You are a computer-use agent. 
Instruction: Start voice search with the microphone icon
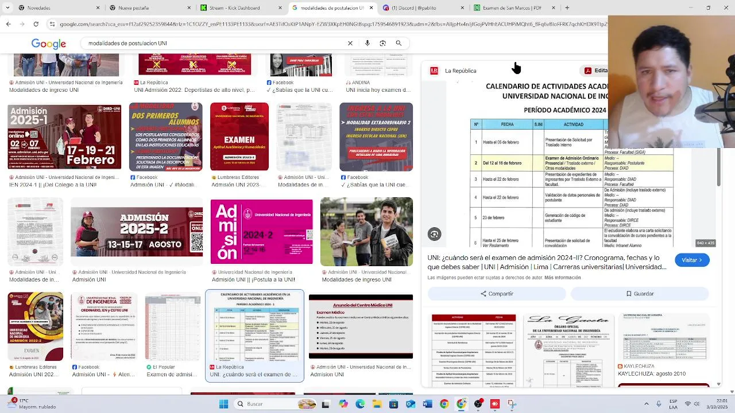point(367,43)
